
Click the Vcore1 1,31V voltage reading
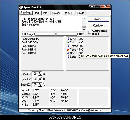30,90
